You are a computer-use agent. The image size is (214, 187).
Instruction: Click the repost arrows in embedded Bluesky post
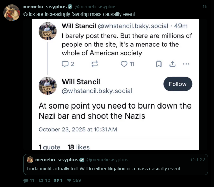tap(95, 64)
